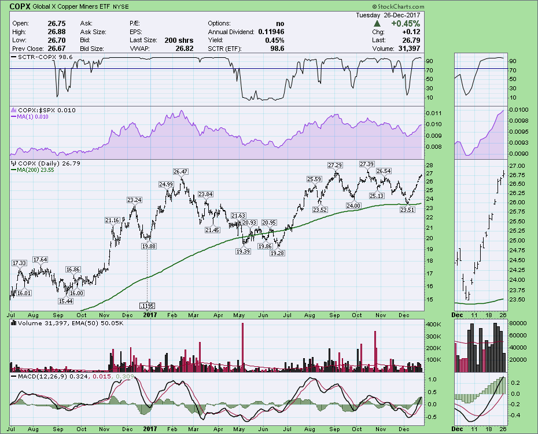This screenshot has height=434, width=538.
Task: Click the zoomed December price thumbnail panel
Action: (x=480, y=236)
